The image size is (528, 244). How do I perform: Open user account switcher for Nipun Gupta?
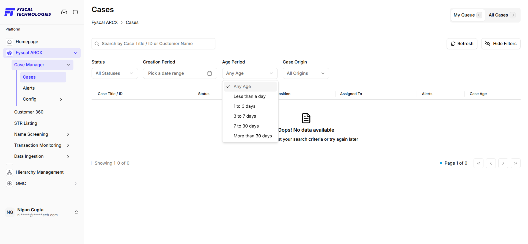[x=76, y=212]
